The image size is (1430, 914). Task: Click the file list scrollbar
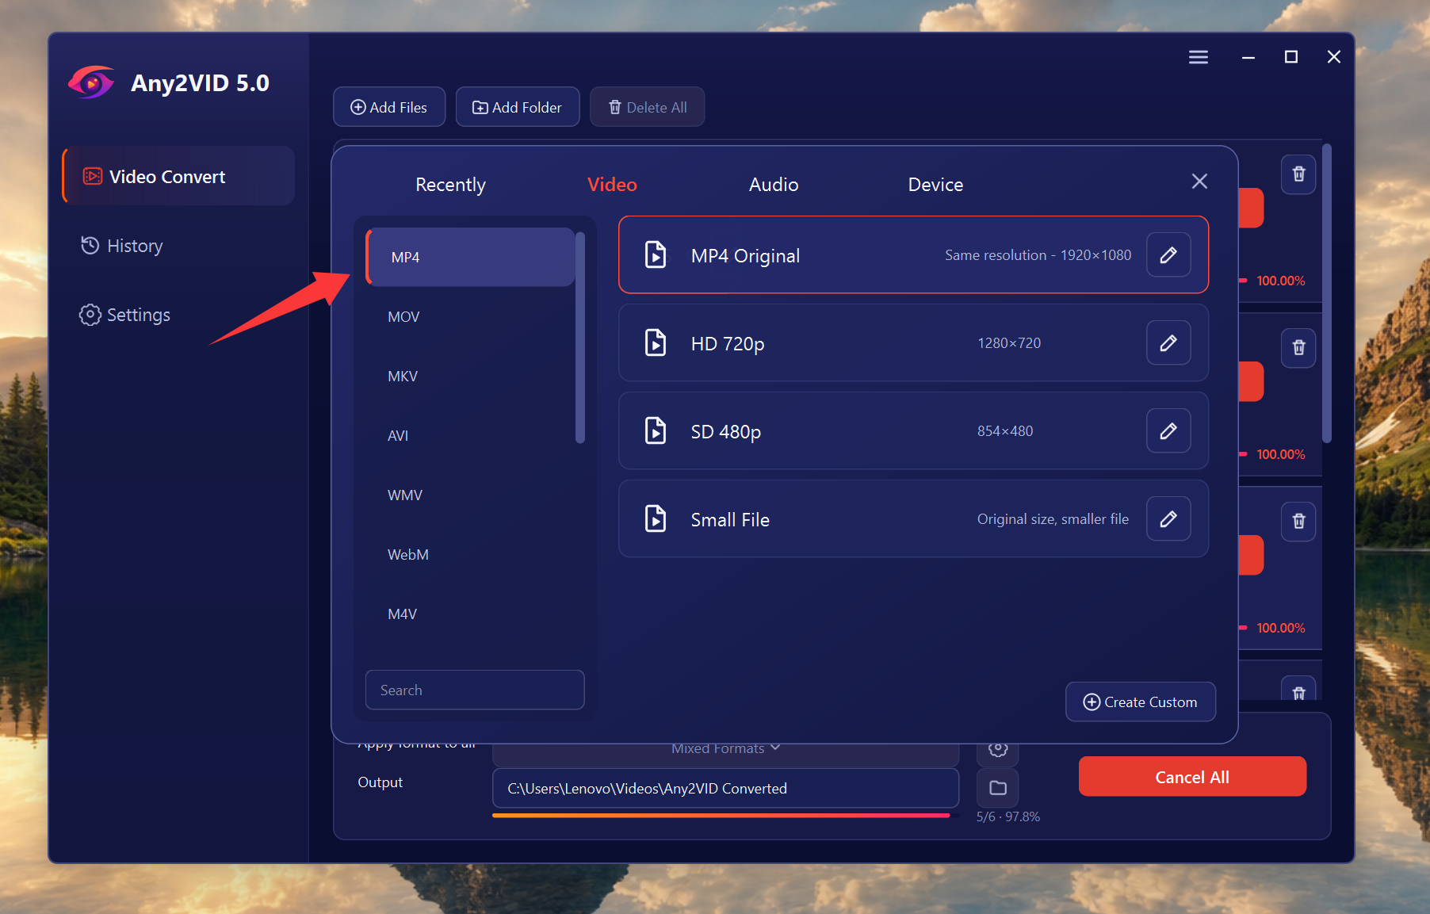(1327, 293)
